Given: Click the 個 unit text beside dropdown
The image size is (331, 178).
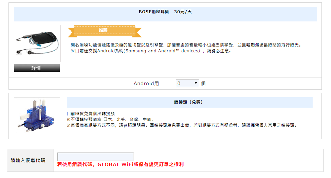Looking at the screenshot, I should coord(203,84).
